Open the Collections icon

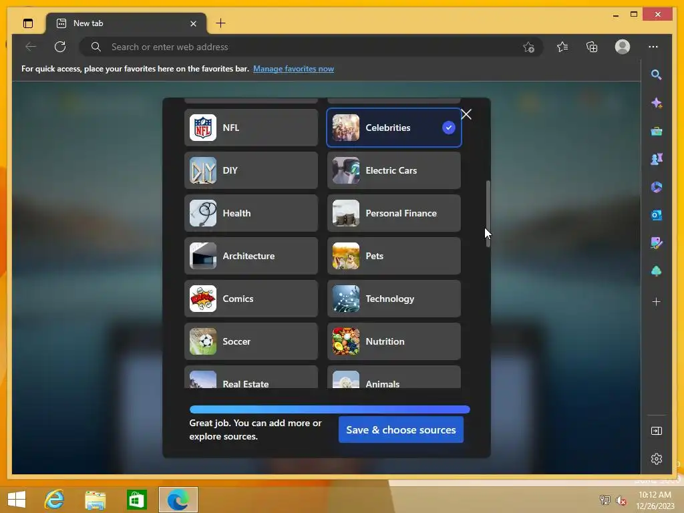coord(592,47)
